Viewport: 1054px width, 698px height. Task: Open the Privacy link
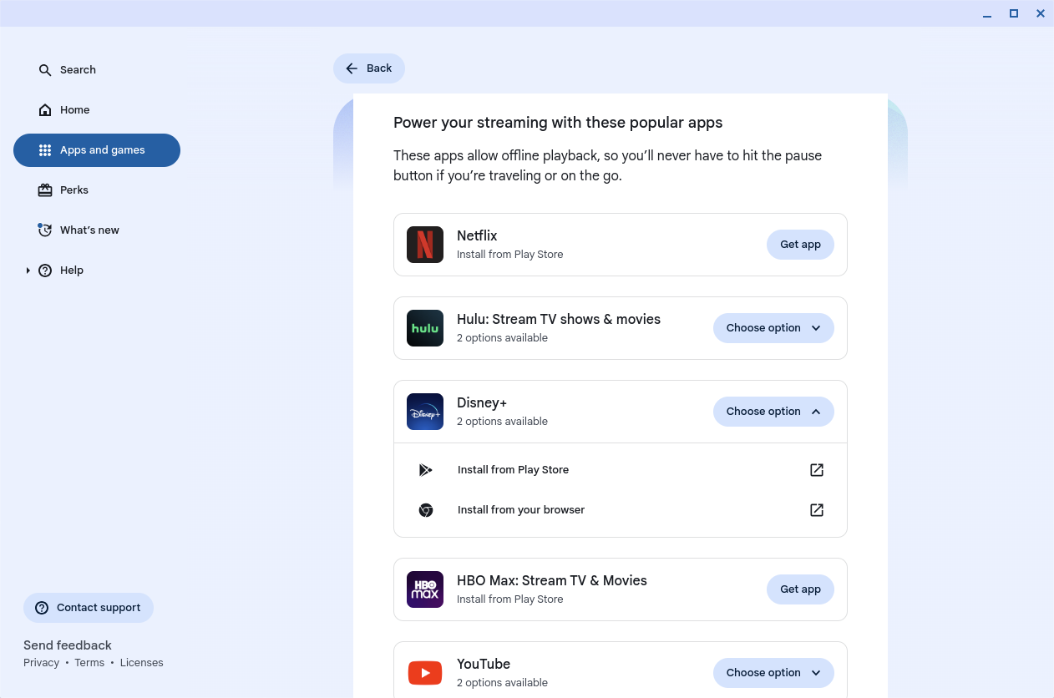(41, 663)
